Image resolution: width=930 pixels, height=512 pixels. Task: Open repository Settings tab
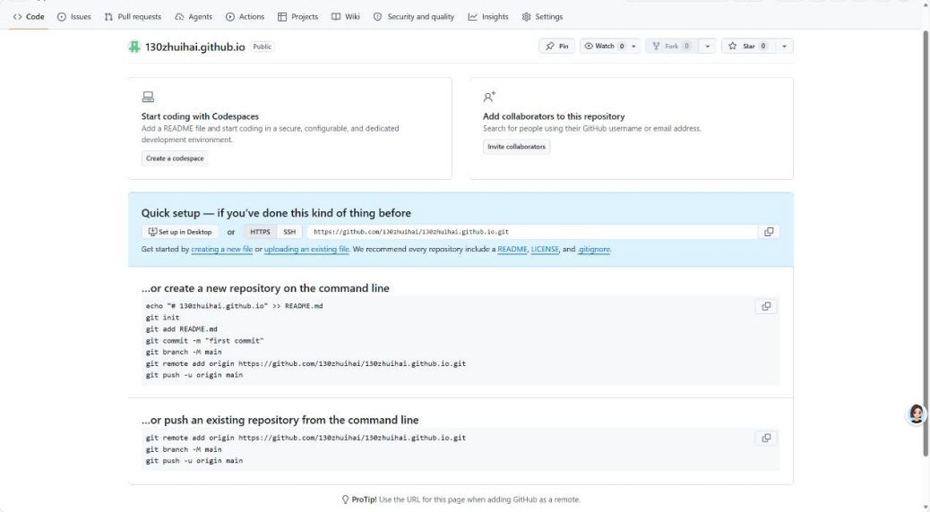pos(542,17)
